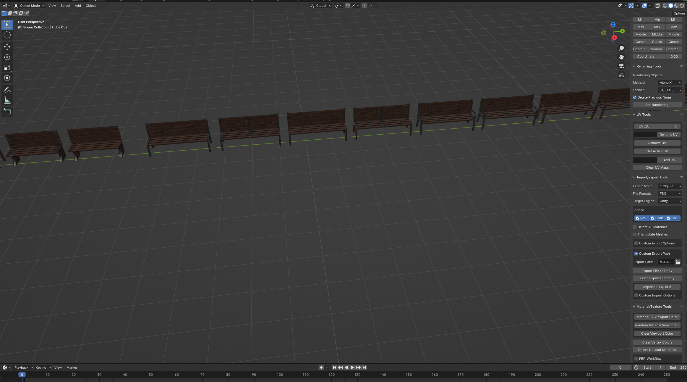Click the Coordinate value slider field

(657, 57)
